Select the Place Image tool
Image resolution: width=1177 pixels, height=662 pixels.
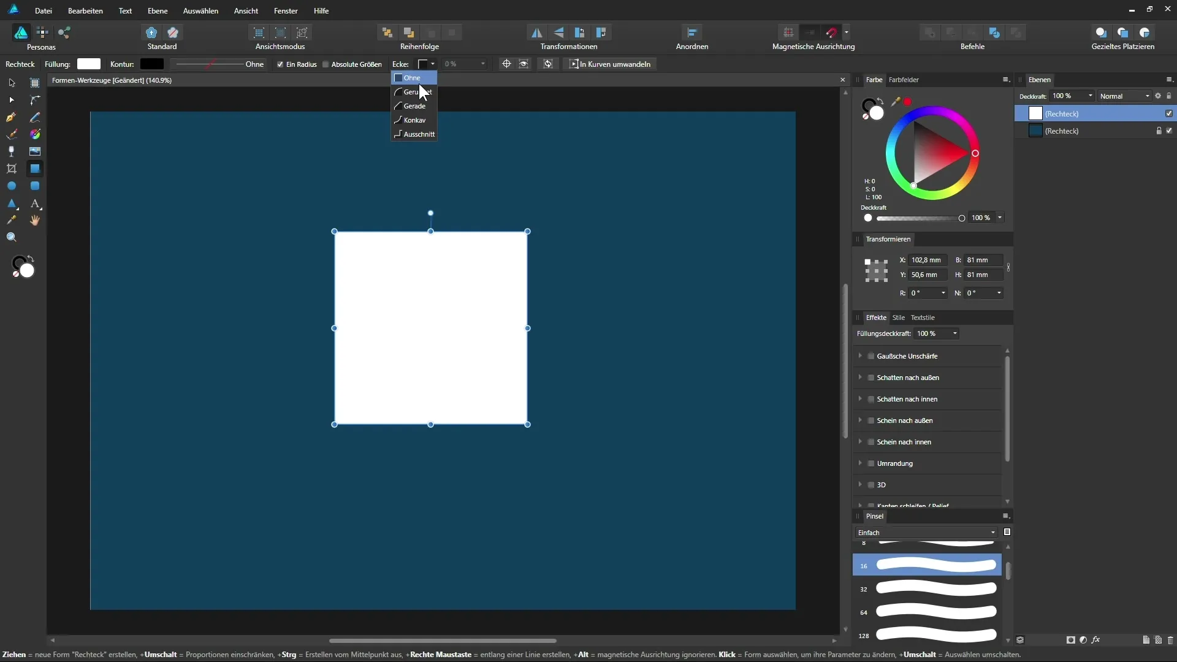tap(35, 151)
